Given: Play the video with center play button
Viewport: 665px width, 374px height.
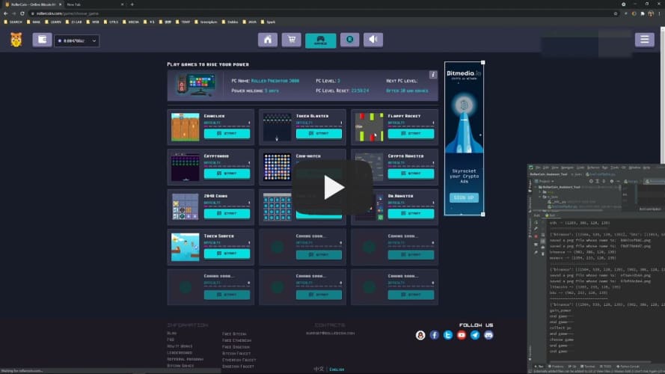Looking at the screenshot, I should (x=332, y=187).
